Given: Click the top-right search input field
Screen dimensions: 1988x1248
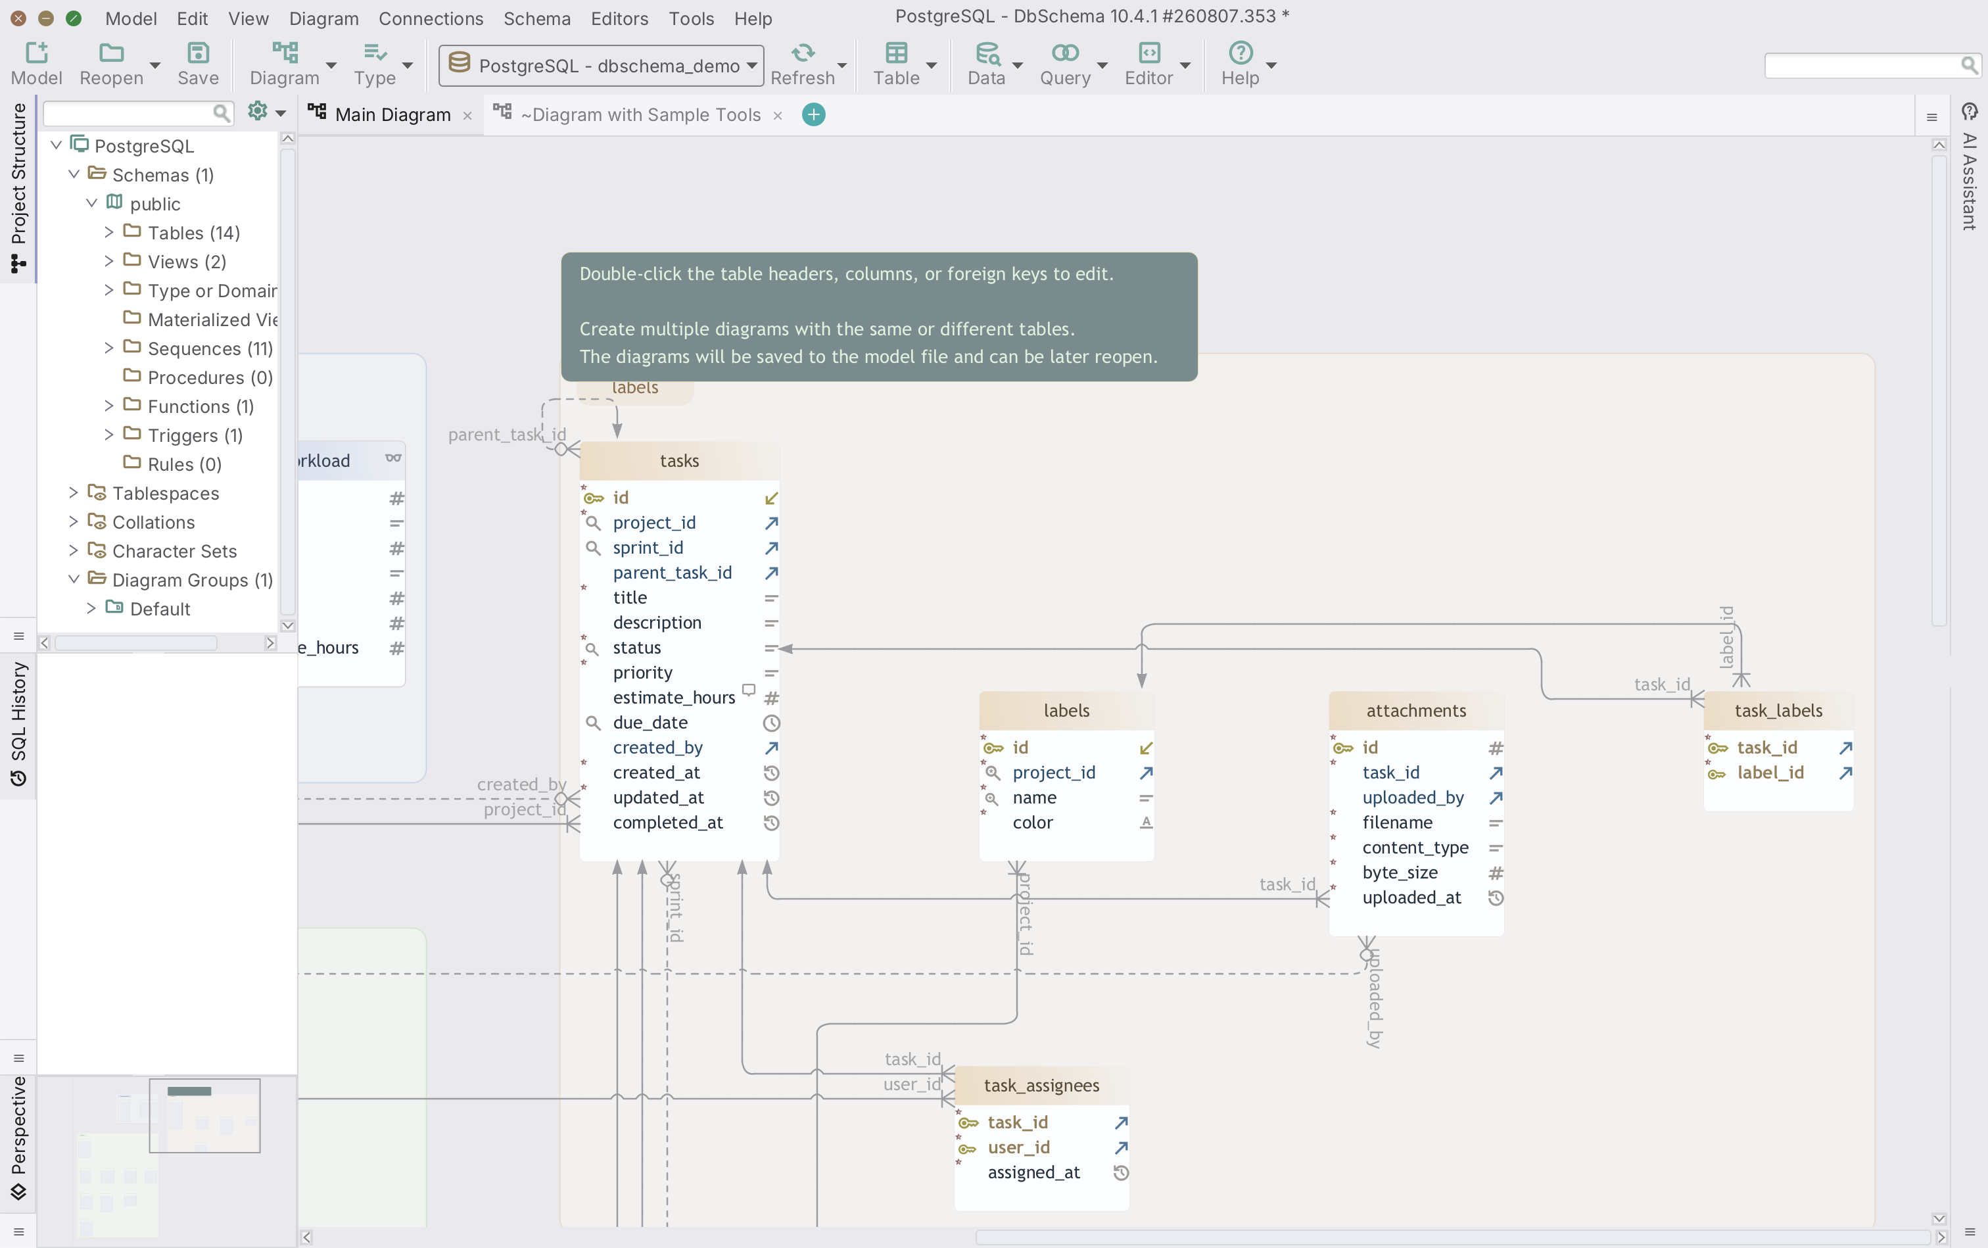Looking at the screenshot, I should pyautogui.click(x=1872, y=65).
